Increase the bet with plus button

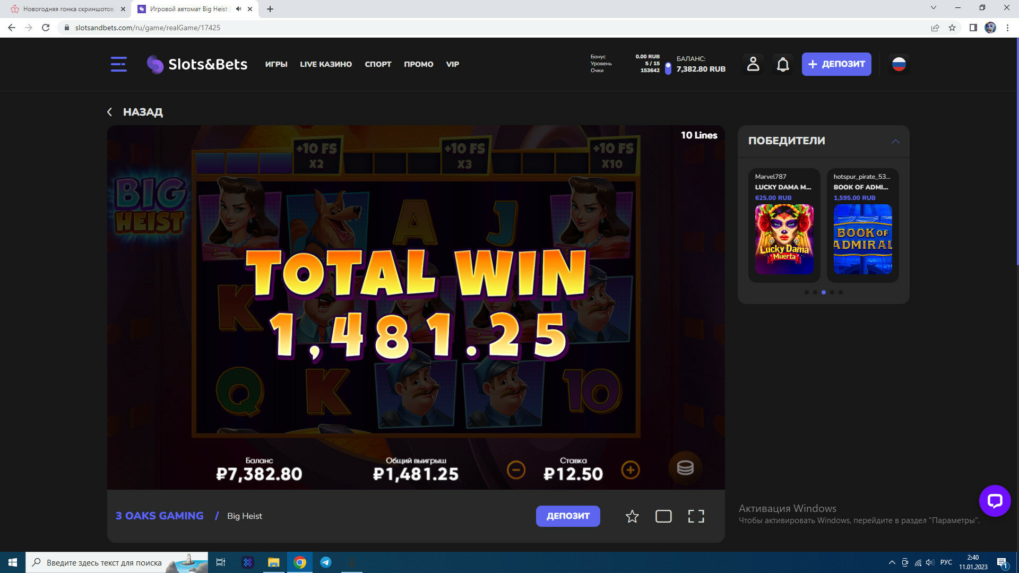[x=630, y=470]
